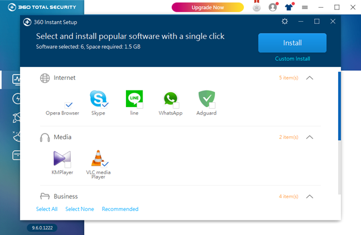The height and width of the screenshot is (235, 361).
Task: Click the Media headphones category icon
Action: [45, 137]
